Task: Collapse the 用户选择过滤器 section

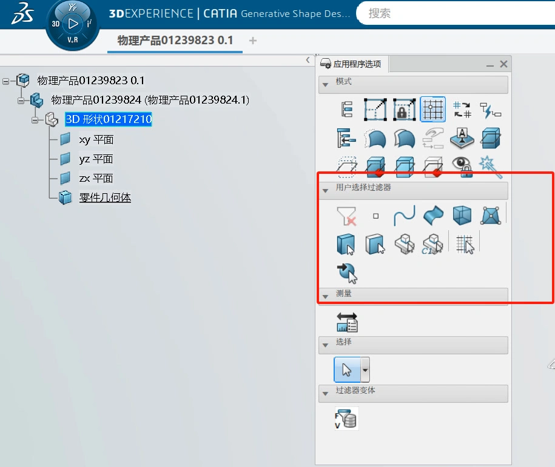Action: 325,191
